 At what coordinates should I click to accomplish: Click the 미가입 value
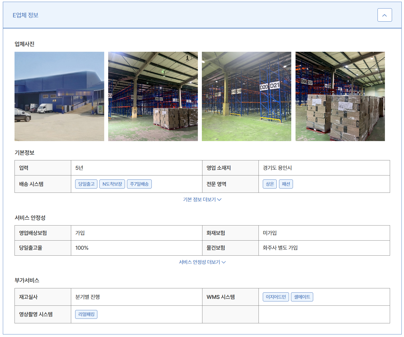pos(270,233)
